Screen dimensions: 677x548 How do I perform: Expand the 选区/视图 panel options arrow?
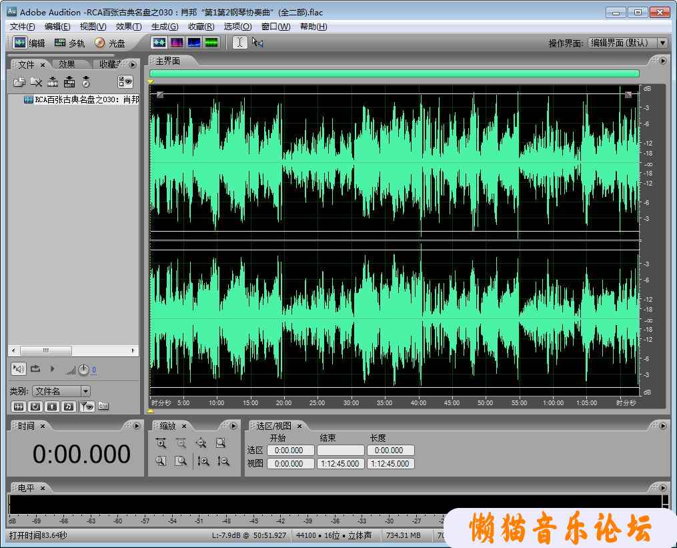(x=663, y=426)
